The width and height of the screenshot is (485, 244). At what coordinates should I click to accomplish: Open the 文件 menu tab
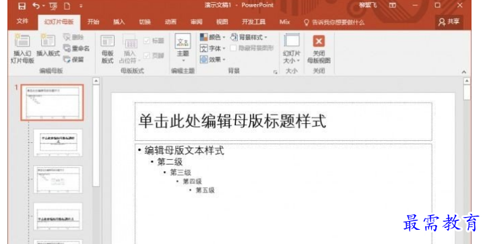coord(22,21)
